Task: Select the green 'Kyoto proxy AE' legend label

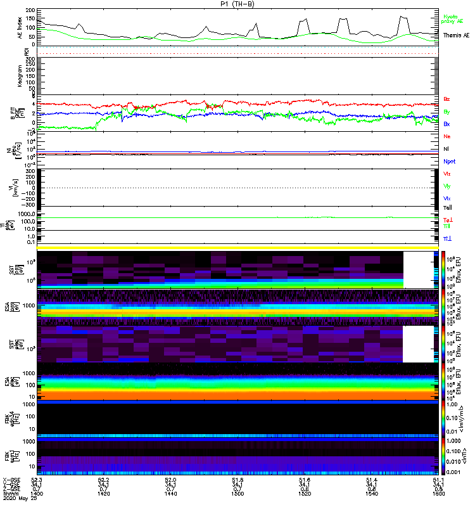Action: point(452,19)
